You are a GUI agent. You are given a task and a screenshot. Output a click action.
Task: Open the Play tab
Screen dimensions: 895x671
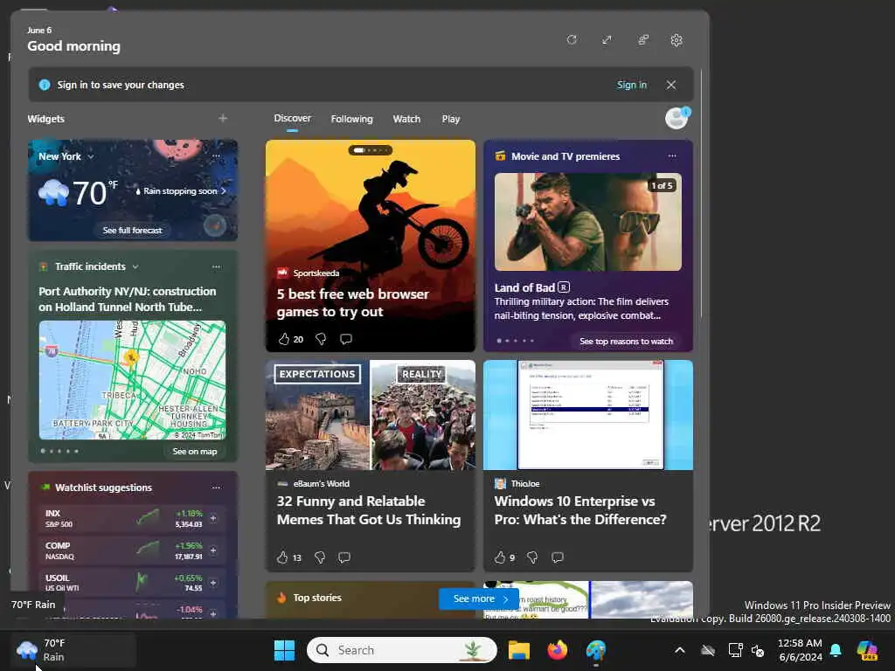tap(450, 119)
